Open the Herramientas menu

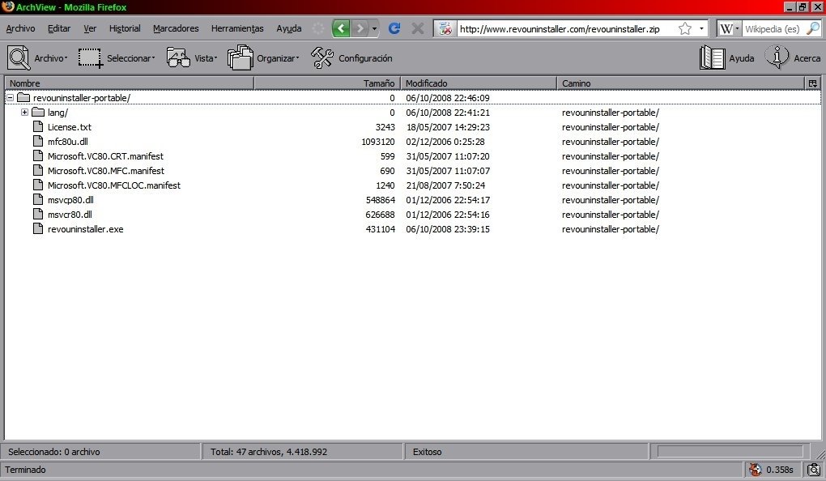[237, 28]
